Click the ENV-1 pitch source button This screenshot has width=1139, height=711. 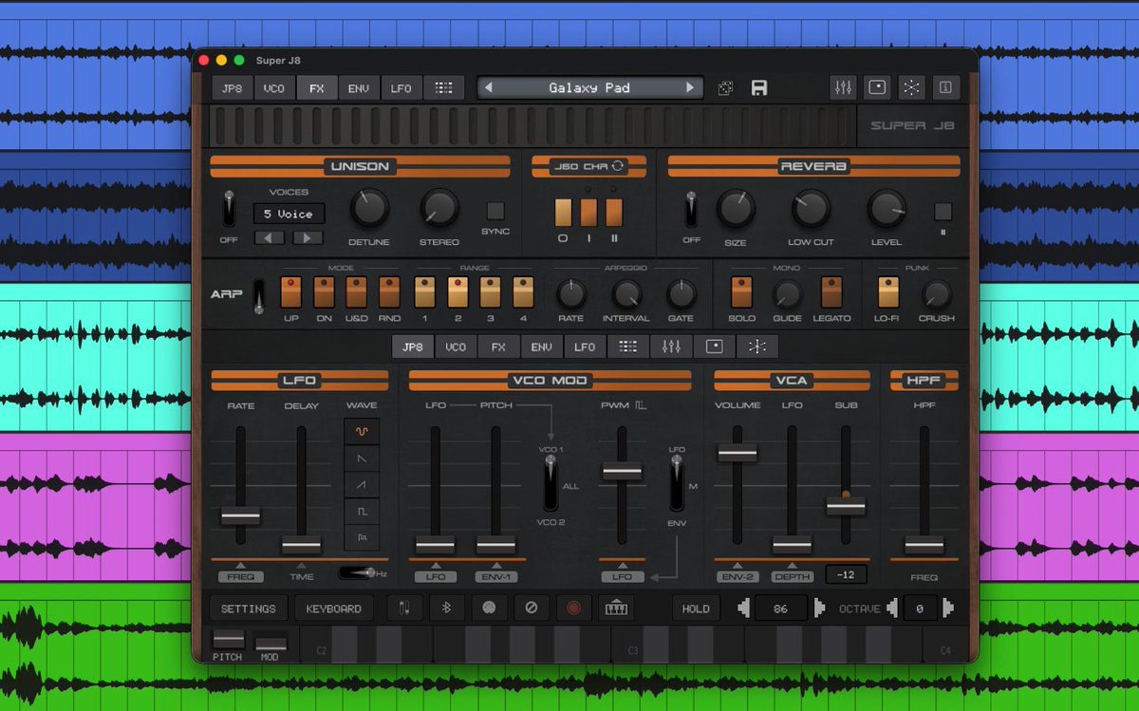click(495, 576)
